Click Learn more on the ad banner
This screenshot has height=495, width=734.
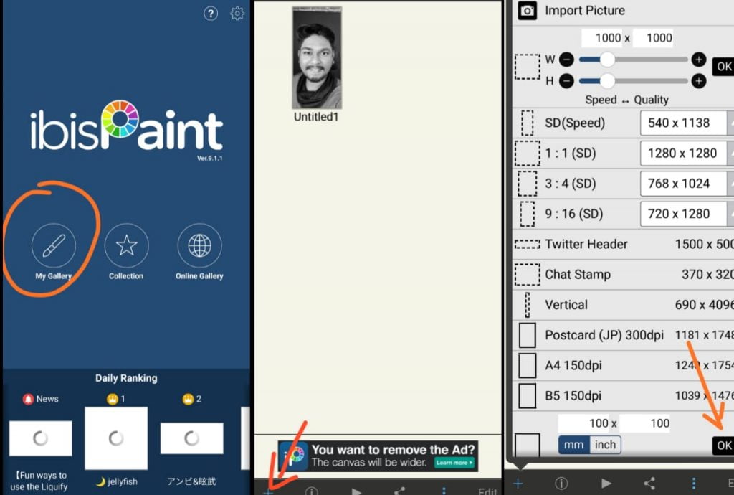[454, 463]
